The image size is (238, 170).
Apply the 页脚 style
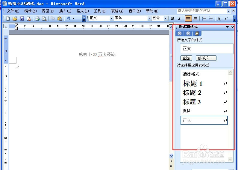pos(204,111)
